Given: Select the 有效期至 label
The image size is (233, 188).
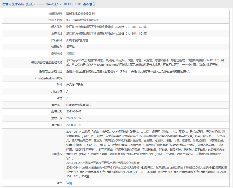Looking at the screenshot, I should (57, 125).
